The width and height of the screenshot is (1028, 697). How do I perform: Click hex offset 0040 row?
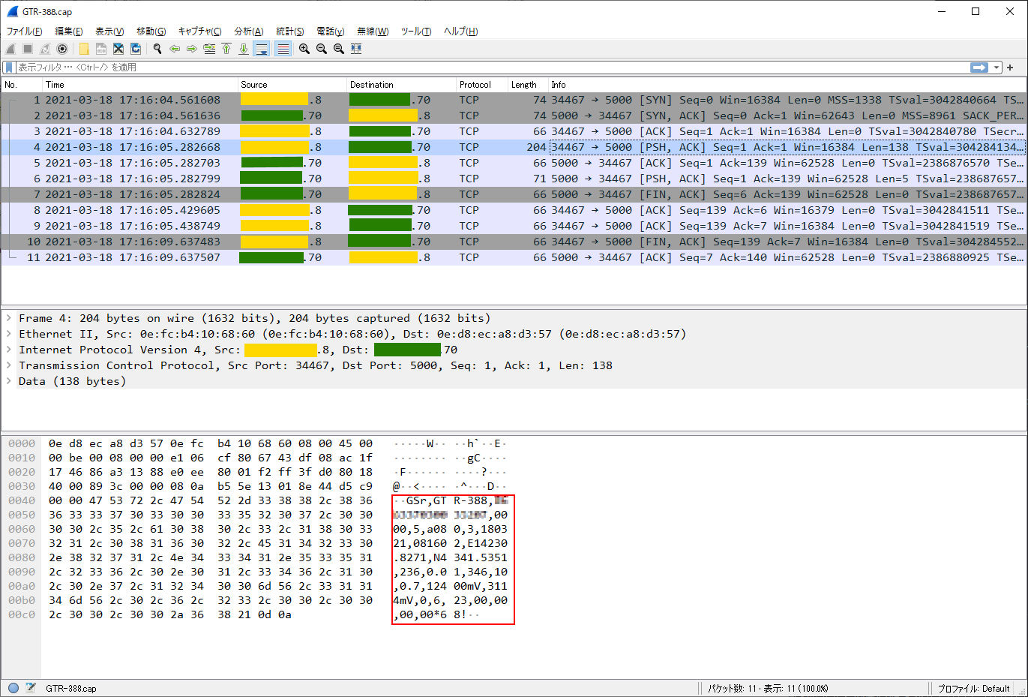click(22, 500)
